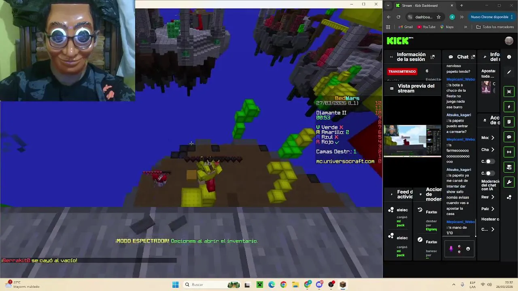
Task: Open Chrome profile avatar in toolbar
Action: point(452,17)
